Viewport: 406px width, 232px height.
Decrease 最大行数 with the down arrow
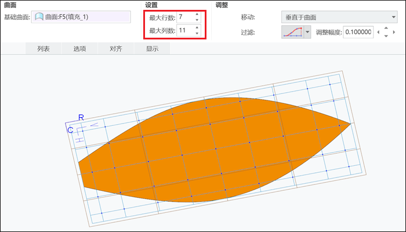pos(197,20)
